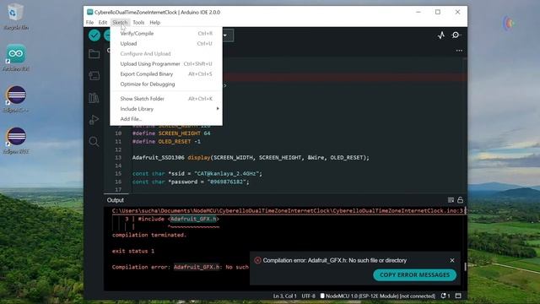Choose Verify/Compile from Sketch menu
This screenshot has height=304, width=540.
(x=166, y=34)
